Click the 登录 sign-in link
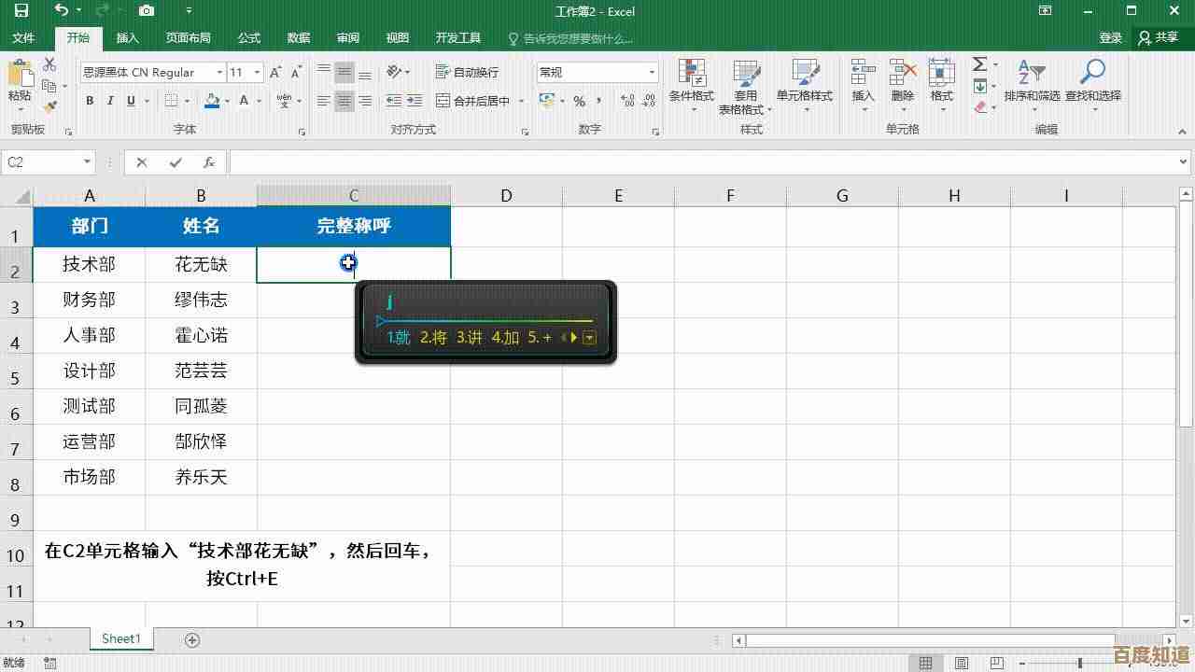Image resolution: width=1195 pixels, height=672 pixels. tap(1110, 38)
